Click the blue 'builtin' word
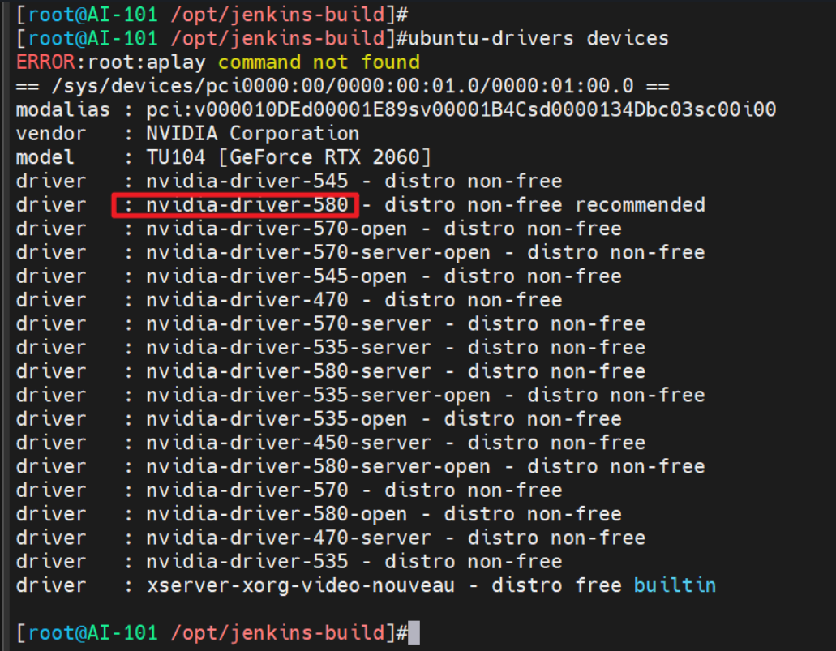This screenshot has height=651, width=836. coord(675,585)
